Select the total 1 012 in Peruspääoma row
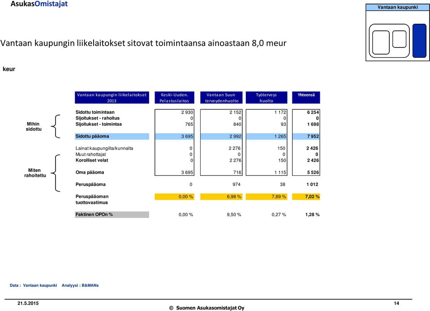Screen dimensions: 430x311 312,184
